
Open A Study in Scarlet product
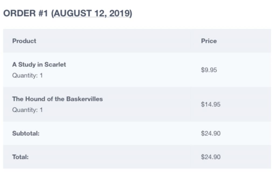pos(39,65)
